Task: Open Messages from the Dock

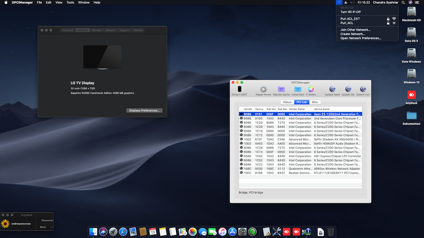Action: click(x=203, y=232)
